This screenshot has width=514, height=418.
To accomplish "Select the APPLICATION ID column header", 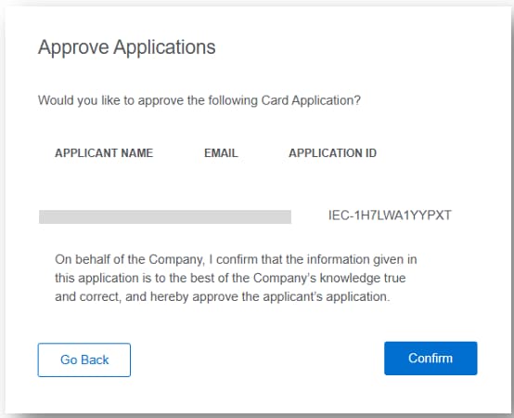I will click(333, 153).
